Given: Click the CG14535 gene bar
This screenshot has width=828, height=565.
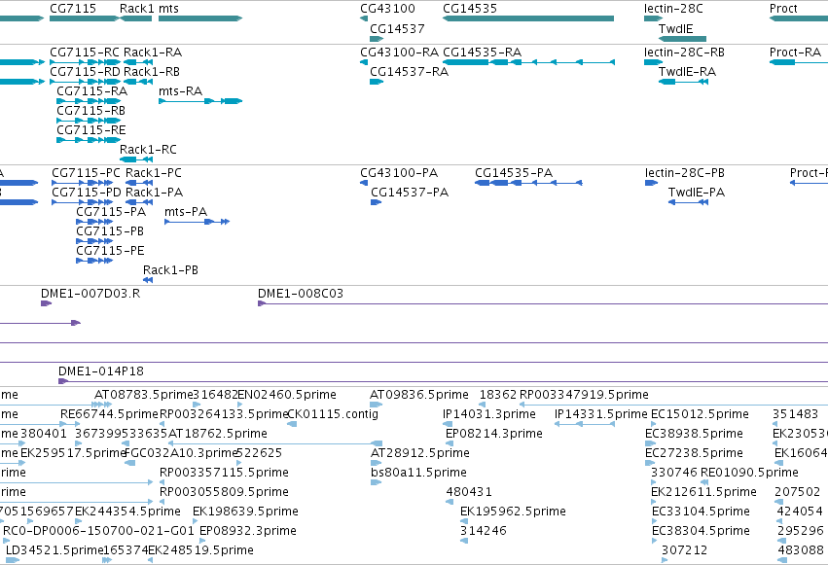Looking at the screenshot, I should pos(528,18).
